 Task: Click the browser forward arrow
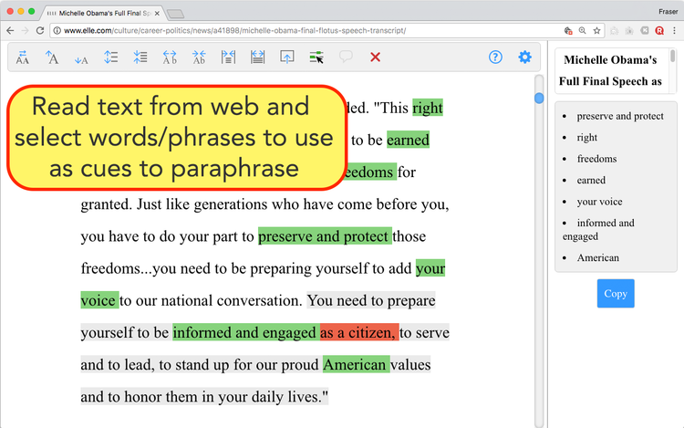click(x=25, y=30)
